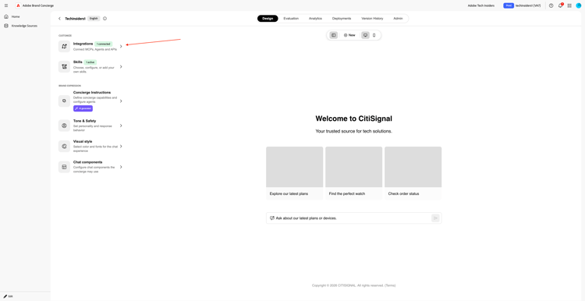Switch to the Analytics tab

pyautogui.click(x=315, y=18)
